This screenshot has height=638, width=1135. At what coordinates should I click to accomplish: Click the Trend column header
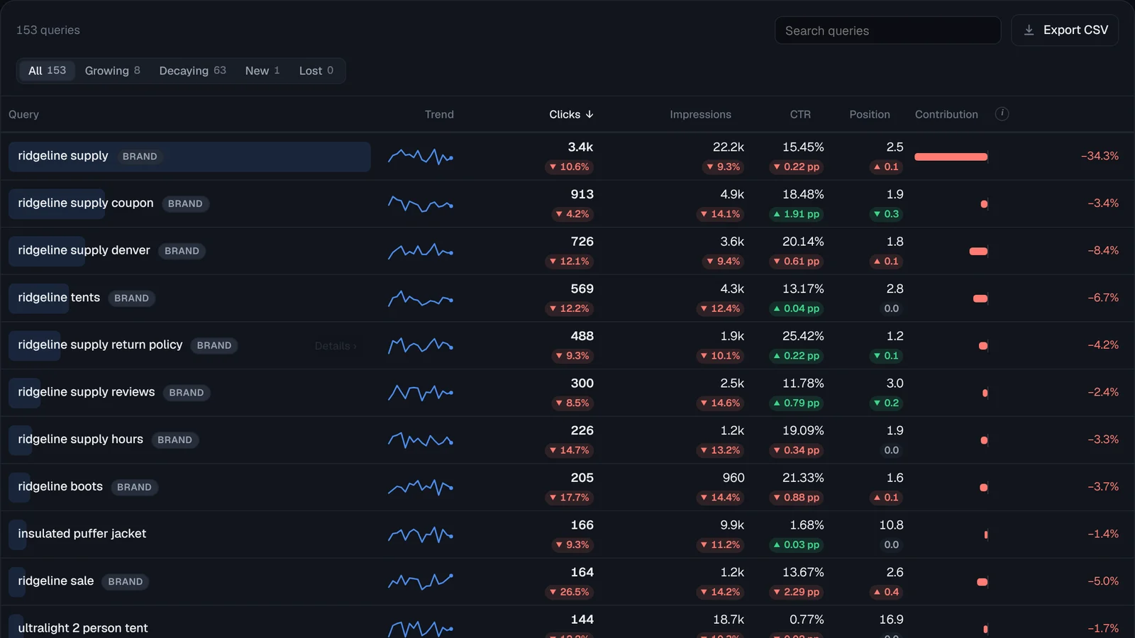pos(439,114)
